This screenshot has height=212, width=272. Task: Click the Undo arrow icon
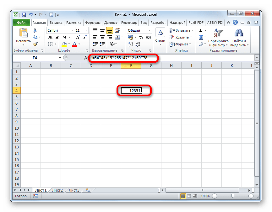click(31, 14)
